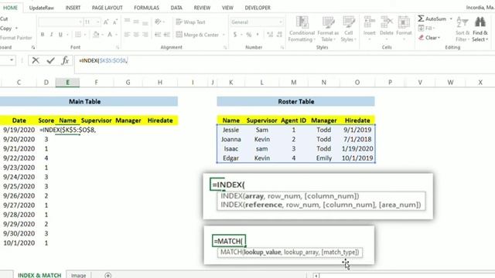Select INDEX & MATCH sheet tab
This screenshot has height=278, width=495.
39,275
